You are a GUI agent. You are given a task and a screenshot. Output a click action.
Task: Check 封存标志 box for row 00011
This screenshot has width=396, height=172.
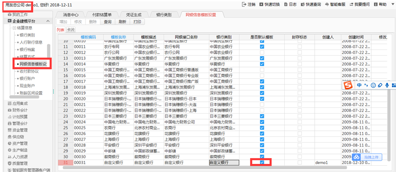coord(299,47)
